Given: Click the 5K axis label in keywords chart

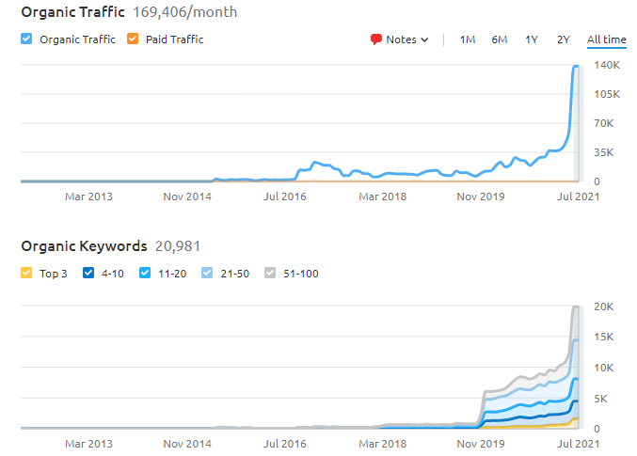Looking at the screenshot, I should [600, 399].
